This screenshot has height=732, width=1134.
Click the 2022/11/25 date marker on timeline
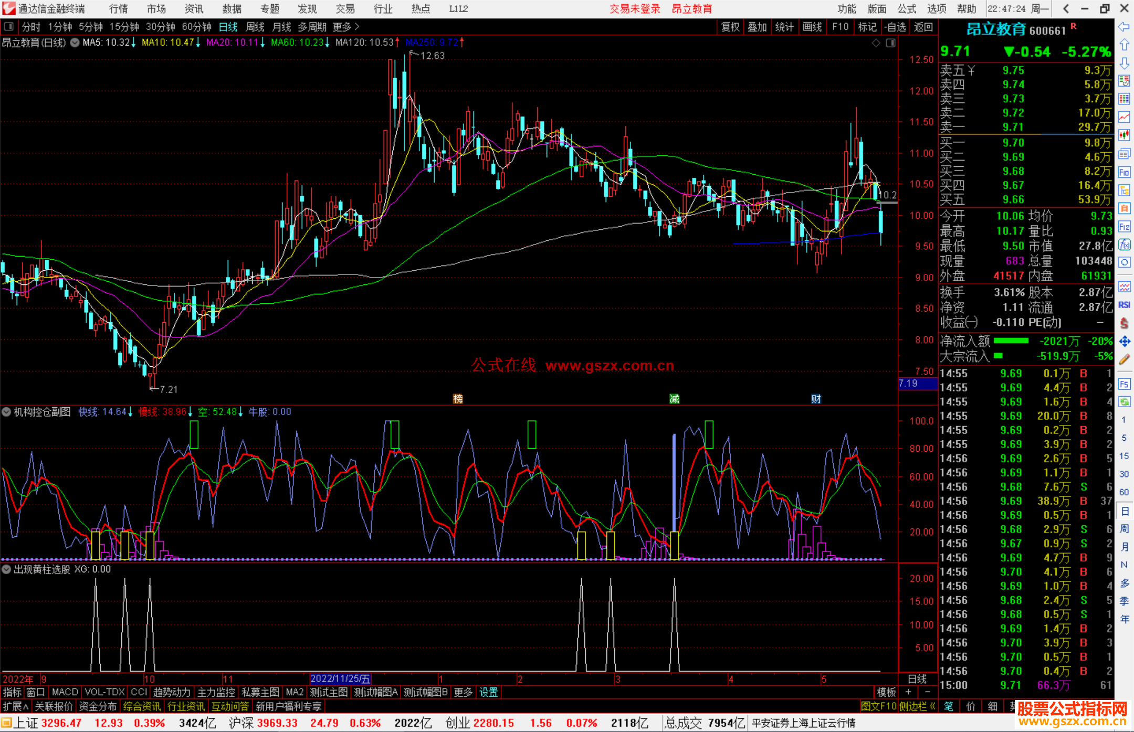pyautogui.click(x=340, y=679)
